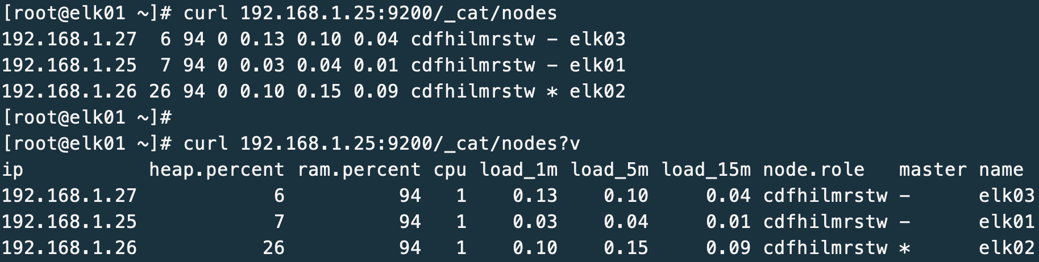Click the load_1m column header
This screenshot has height=262, width=1039.
click(x=518, y=170)
